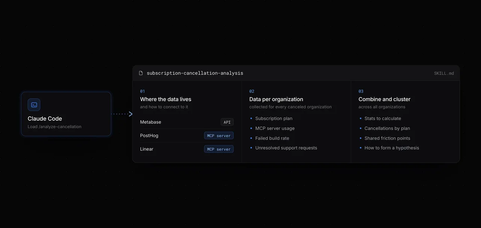Select the "Stats to calculate" bullet item
This screenshot has width=481, height=228.
tap(383, 118)
